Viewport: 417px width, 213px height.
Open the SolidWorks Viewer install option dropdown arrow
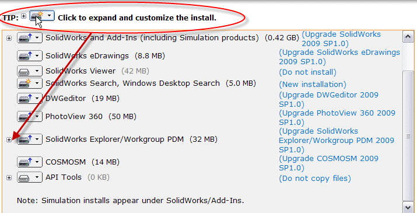(37, 71)
